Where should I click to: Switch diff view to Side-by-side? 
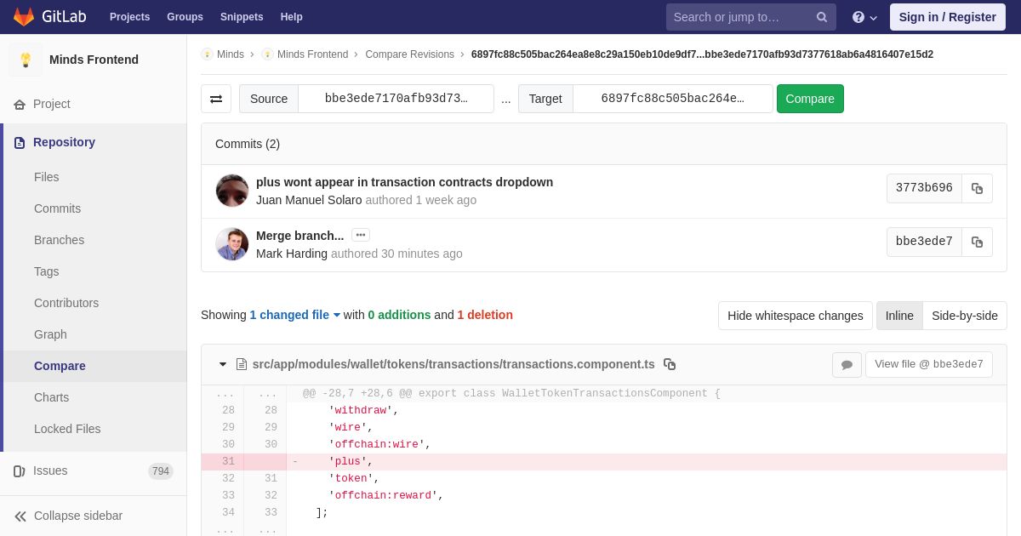tap(965, 316)
